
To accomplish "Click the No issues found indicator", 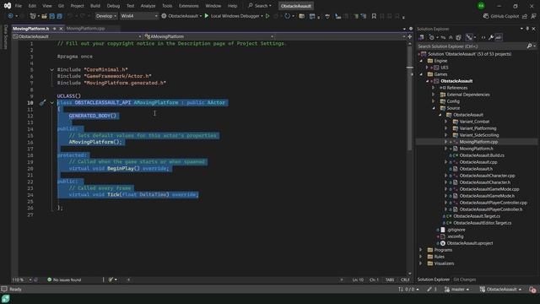I will pos(64,280).
